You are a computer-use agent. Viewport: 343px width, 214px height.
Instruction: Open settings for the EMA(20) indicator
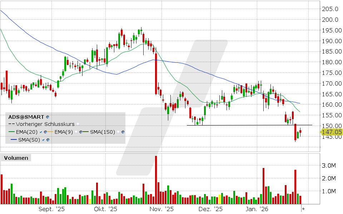point(45,132)
